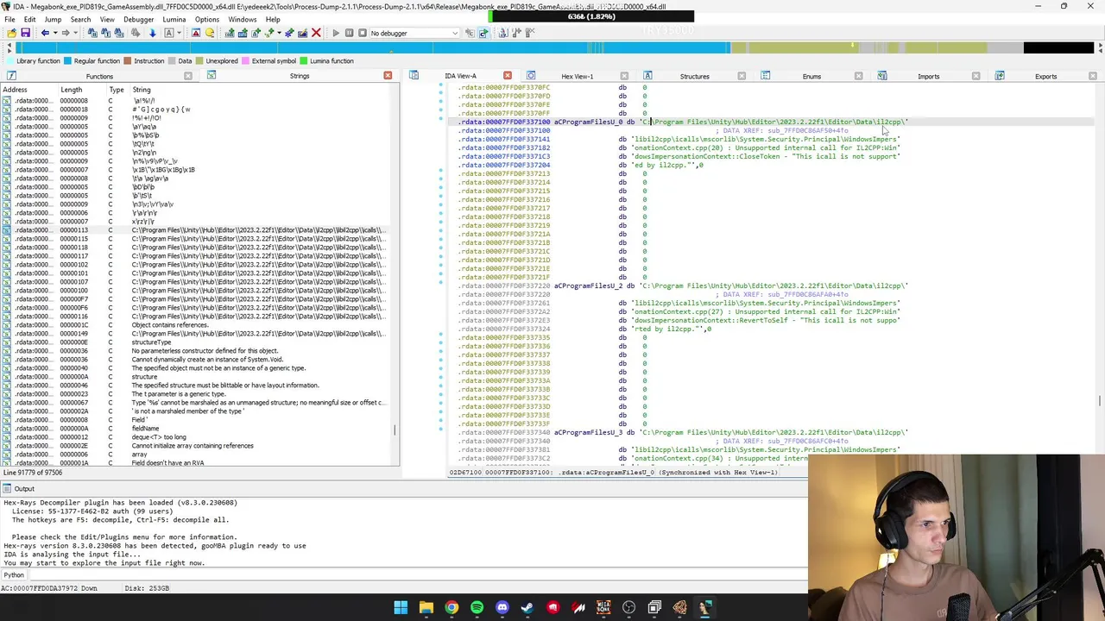Screen dimensions: 1105x621
Task: Open the Search menu
Action: [x=80, y=19]
